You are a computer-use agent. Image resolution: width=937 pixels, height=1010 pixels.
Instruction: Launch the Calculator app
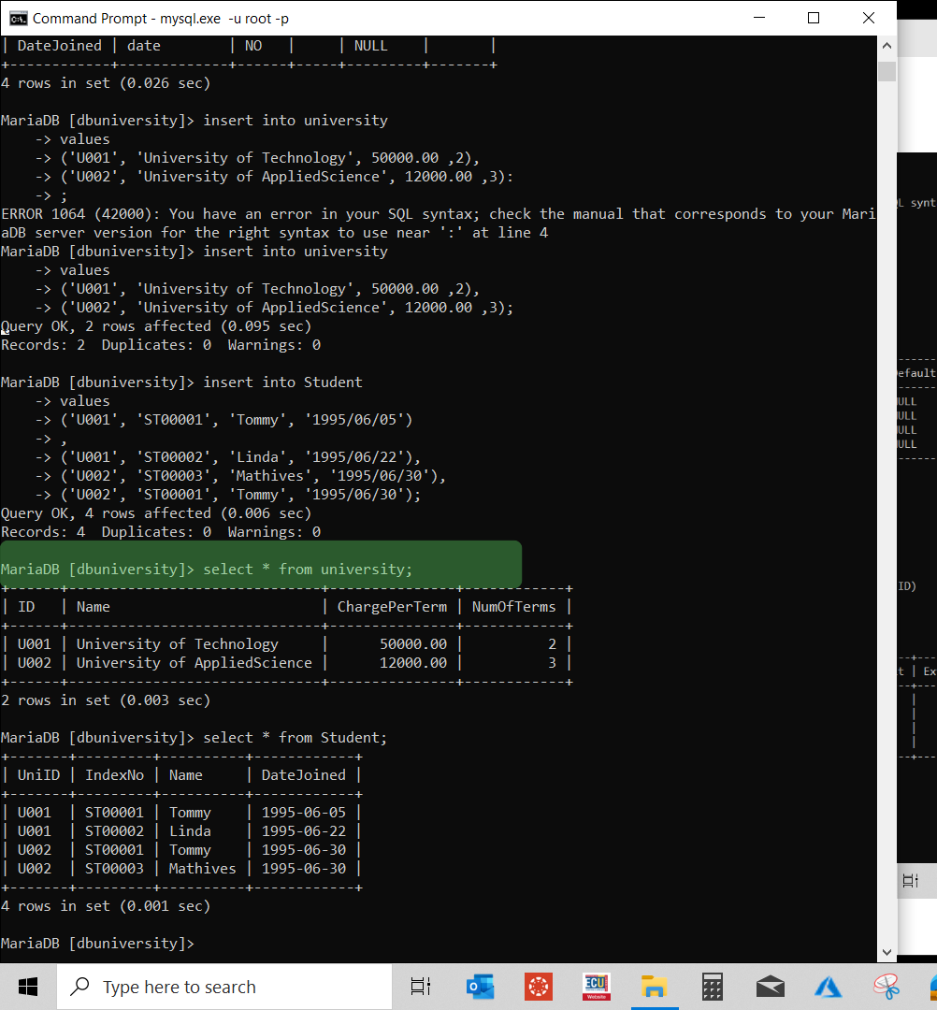click(x=712, y=986)
